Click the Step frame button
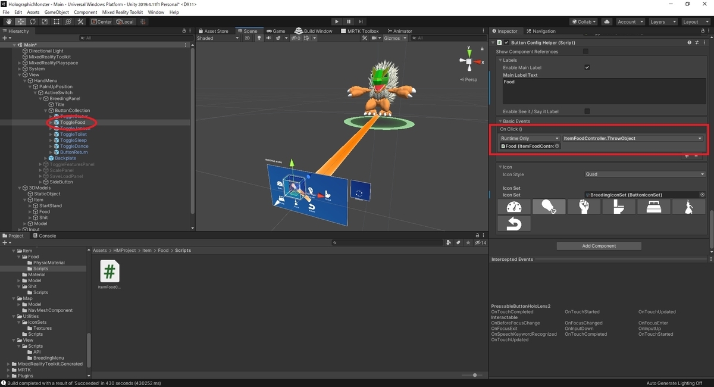 pyautogui.click(x=361, y=21)
